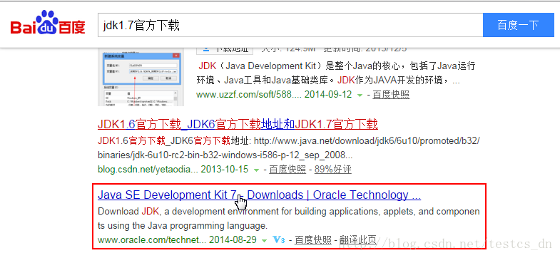The image size is (560, 258).
Task: Focus the search box containing jdk1.7官方下载
Action: (290, 26)
